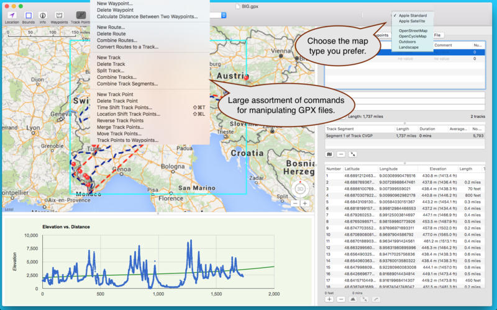
Task: Select Apple Satellite map type
Action: point(413,21)
